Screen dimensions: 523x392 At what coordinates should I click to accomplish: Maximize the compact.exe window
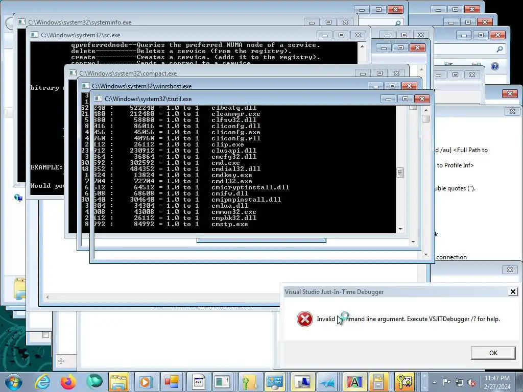(379, 73)
